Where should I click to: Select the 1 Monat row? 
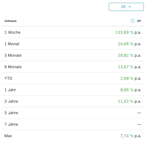tap(73, 44)
